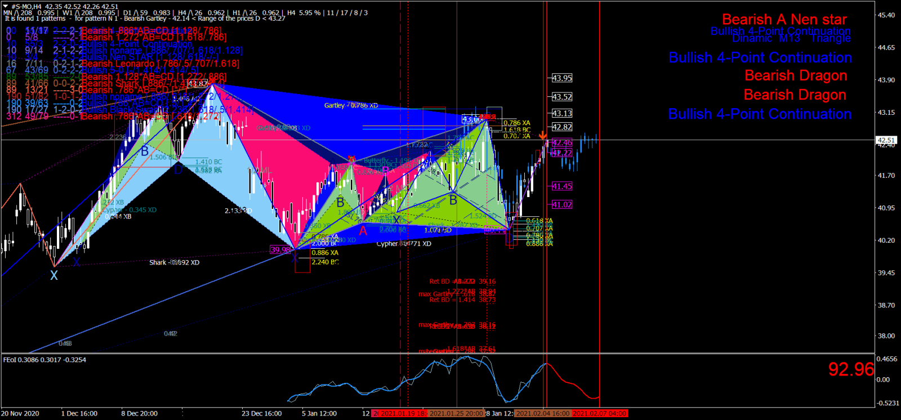Click the #S-MO,H4 symbol title text
Image resolution: width=901 pixels, height=420 pixels.
click(x=26, y=7)
